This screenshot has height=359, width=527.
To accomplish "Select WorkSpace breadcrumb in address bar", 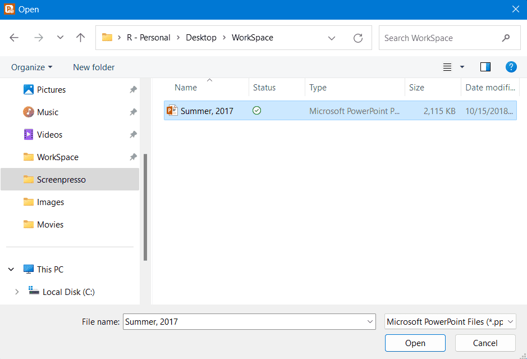I will (253, 38).
